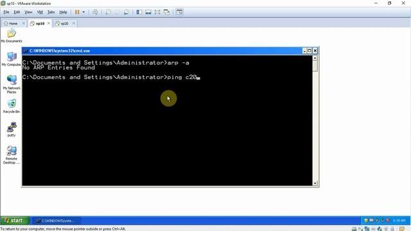Close the cmd.exe window
The image size is (411, 231).
click(x=315, y=51)
